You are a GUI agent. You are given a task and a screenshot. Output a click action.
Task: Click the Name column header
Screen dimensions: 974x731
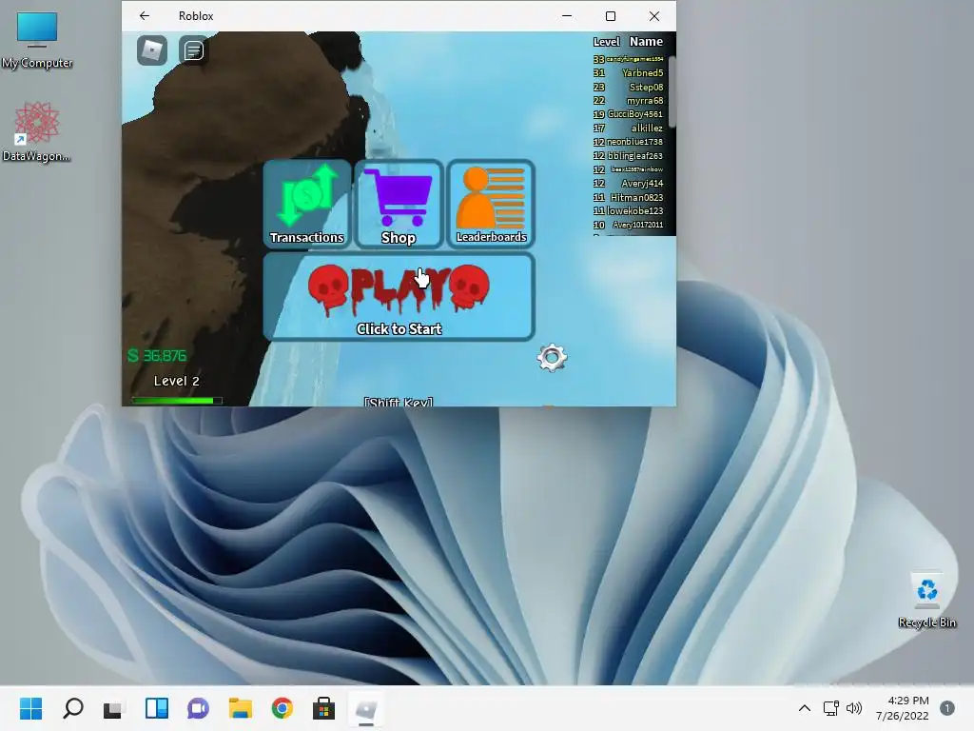click(x=646, y=42)
